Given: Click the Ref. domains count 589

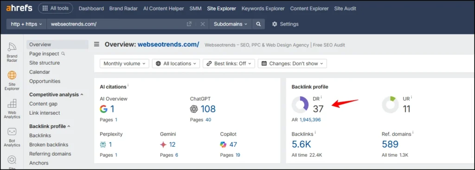Looking at the screenshot, I should [x=390, y=144].
